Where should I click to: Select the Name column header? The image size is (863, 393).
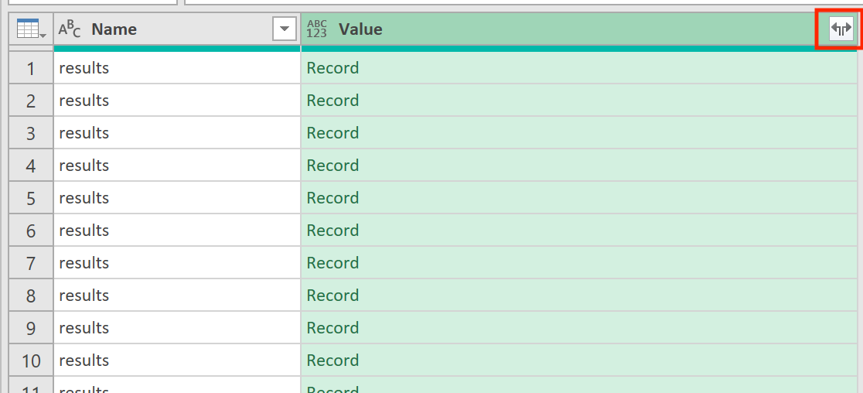pyautogui.click(x=176, y=29)
